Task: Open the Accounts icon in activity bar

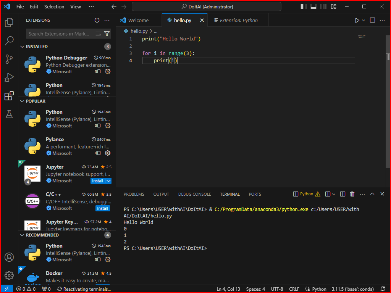Action: 9,257
